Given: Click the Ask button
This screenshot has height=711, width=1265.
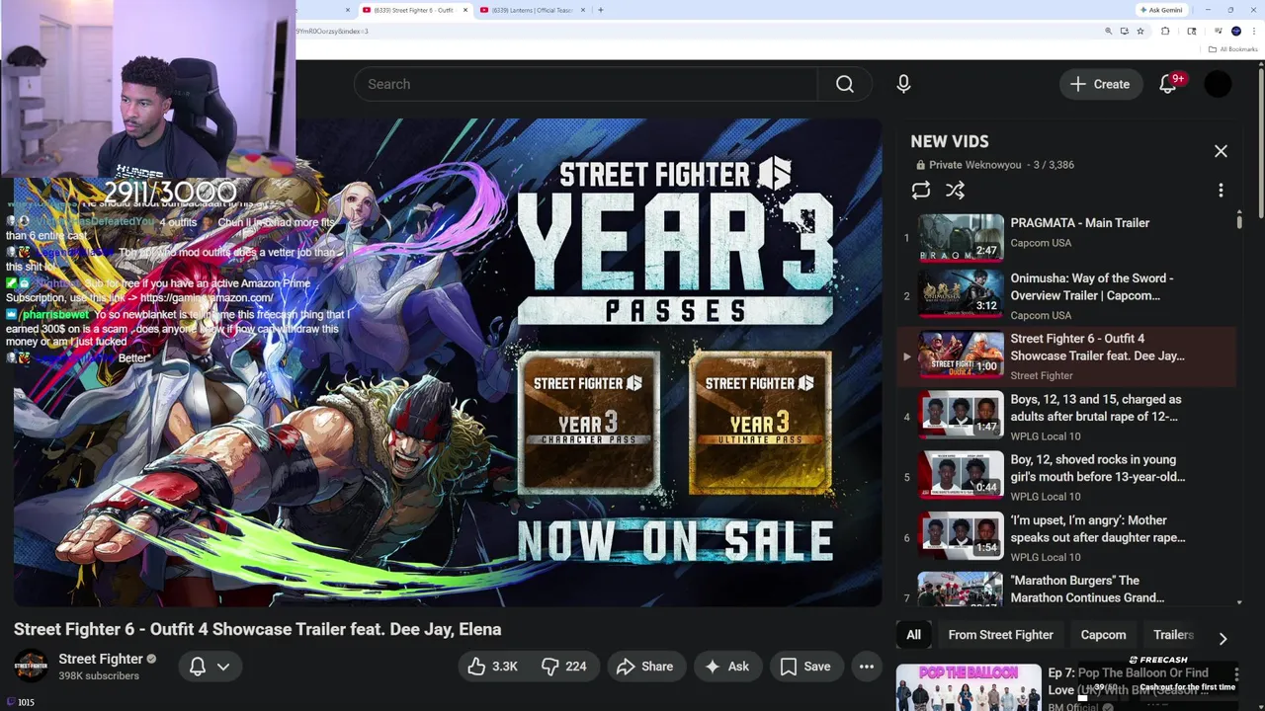Looking at the screenshot, I should pos(727,667).
